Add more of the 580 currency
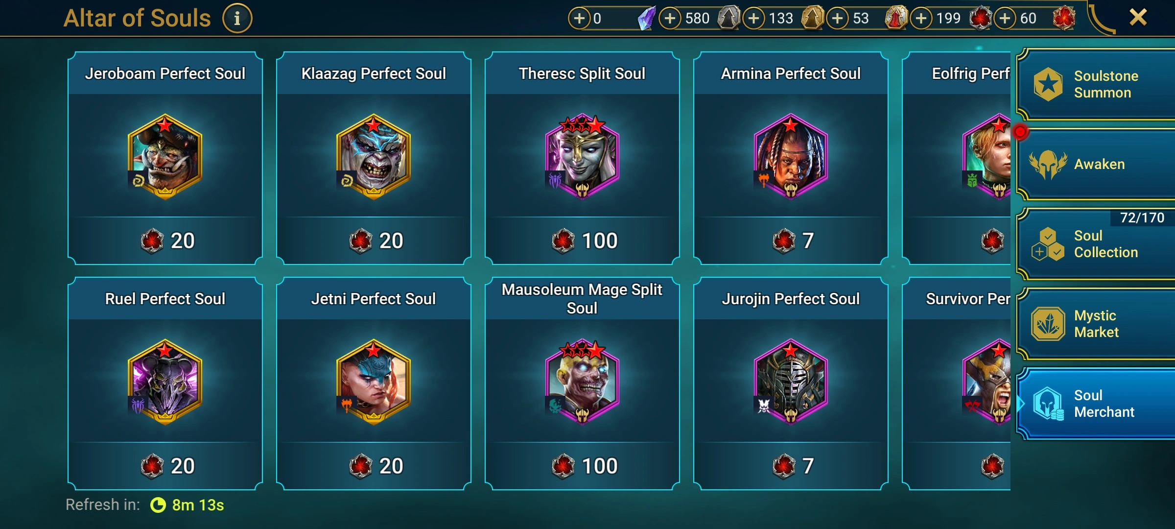This screenshot has width=1175, height=529. [x=670, y=19]
